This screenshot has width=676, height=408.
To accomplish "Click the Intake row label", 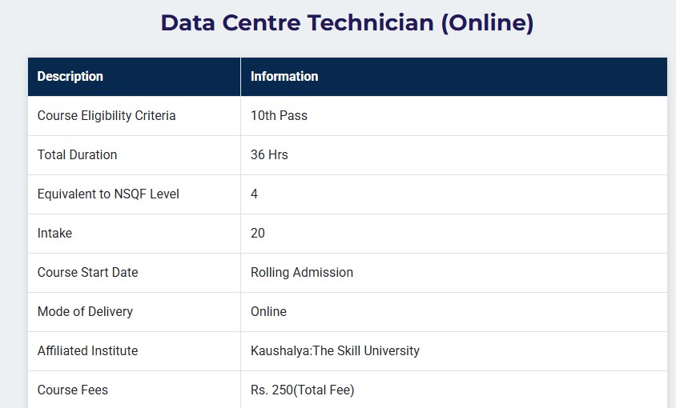I will [54, 233].
